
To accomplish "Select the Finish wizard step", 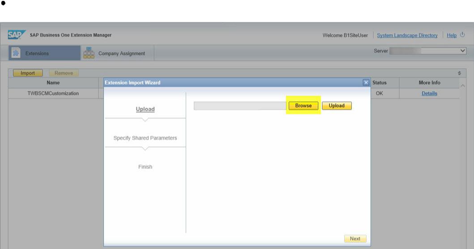I will pos(145,167).
